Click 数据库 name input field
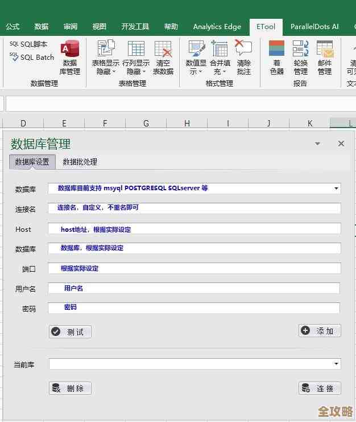The image size is (356, 422). click(x=194, y=248)
